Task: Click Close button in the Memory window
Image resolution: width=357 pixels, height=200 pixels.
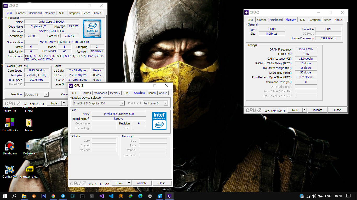Action: 337,110
